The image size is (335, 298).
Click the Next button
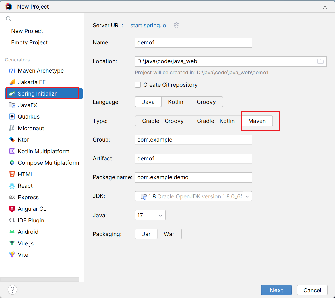point(276,290)
